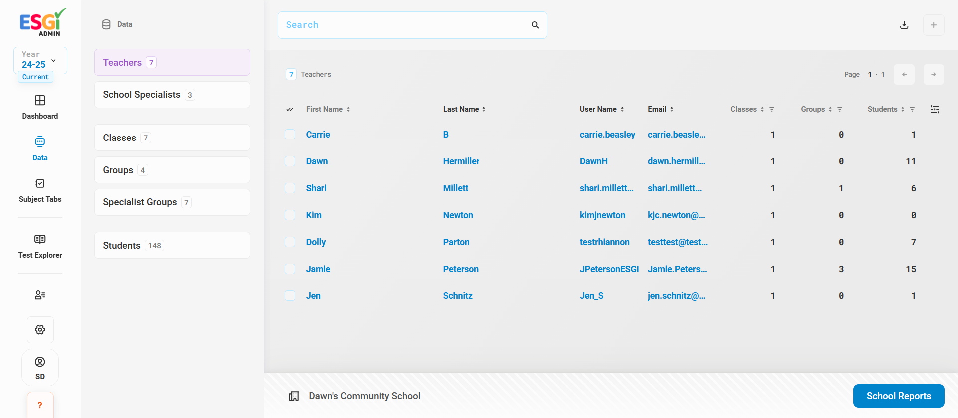The height and width of the screenshot is (418, 958).
Task: Open School Reports
Action: tap(899, 396)
